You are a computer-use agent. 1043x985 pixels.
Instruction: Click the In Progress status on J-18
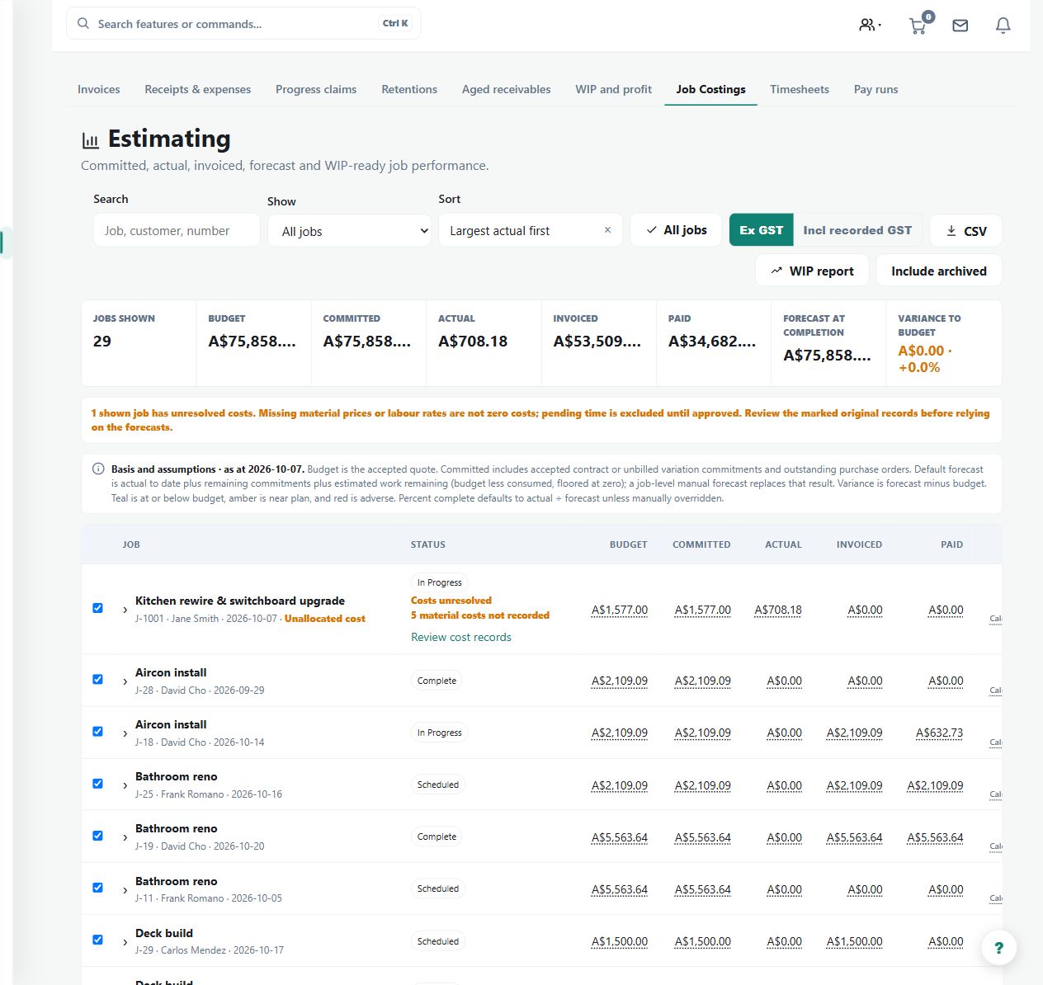click(x=439, y=733)
